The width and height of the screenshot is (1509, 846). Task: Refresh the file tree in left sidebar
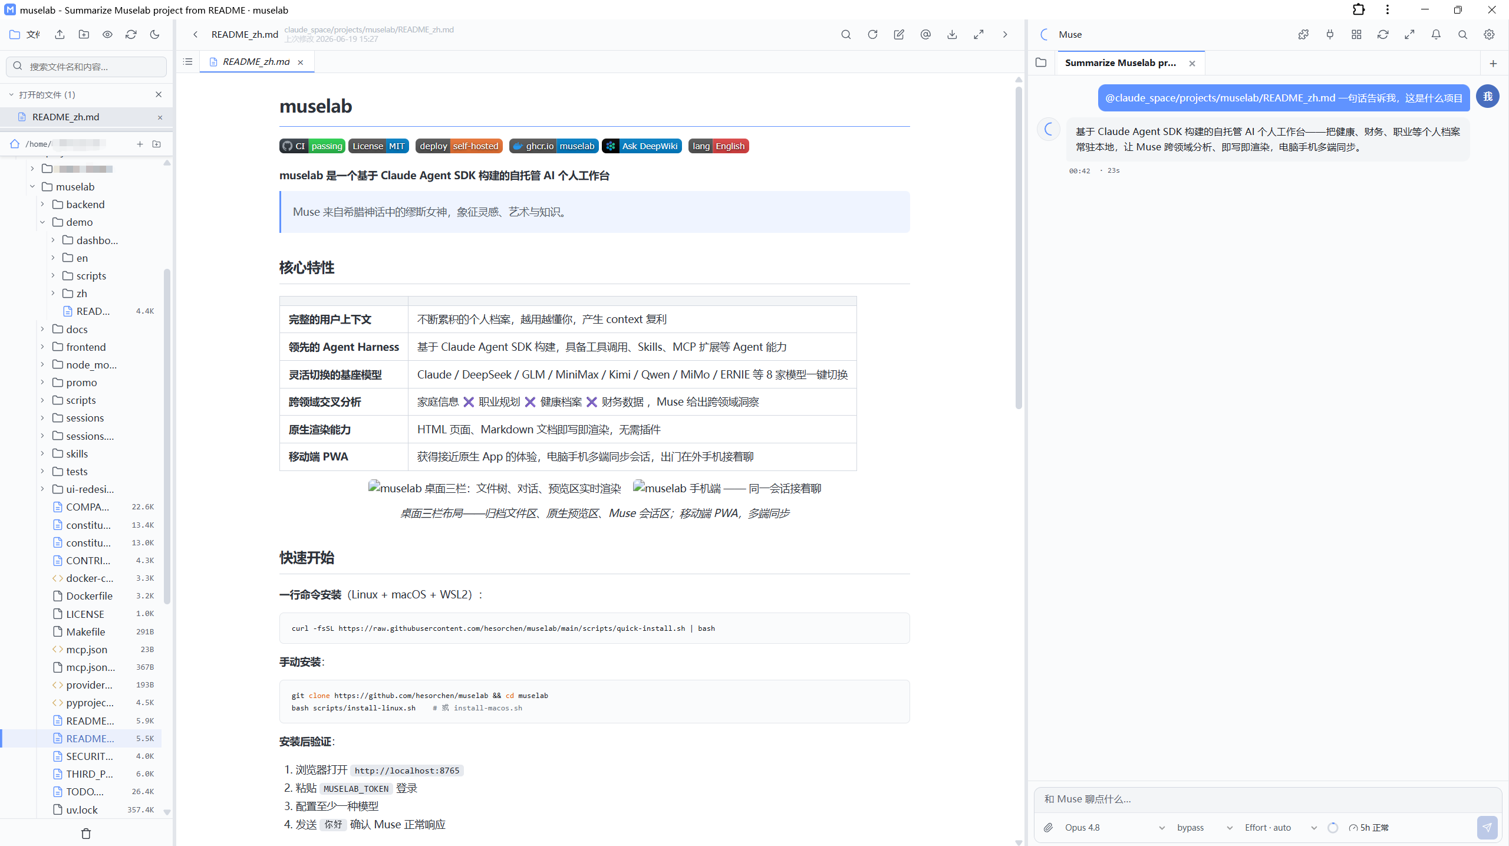pos(131,34)
